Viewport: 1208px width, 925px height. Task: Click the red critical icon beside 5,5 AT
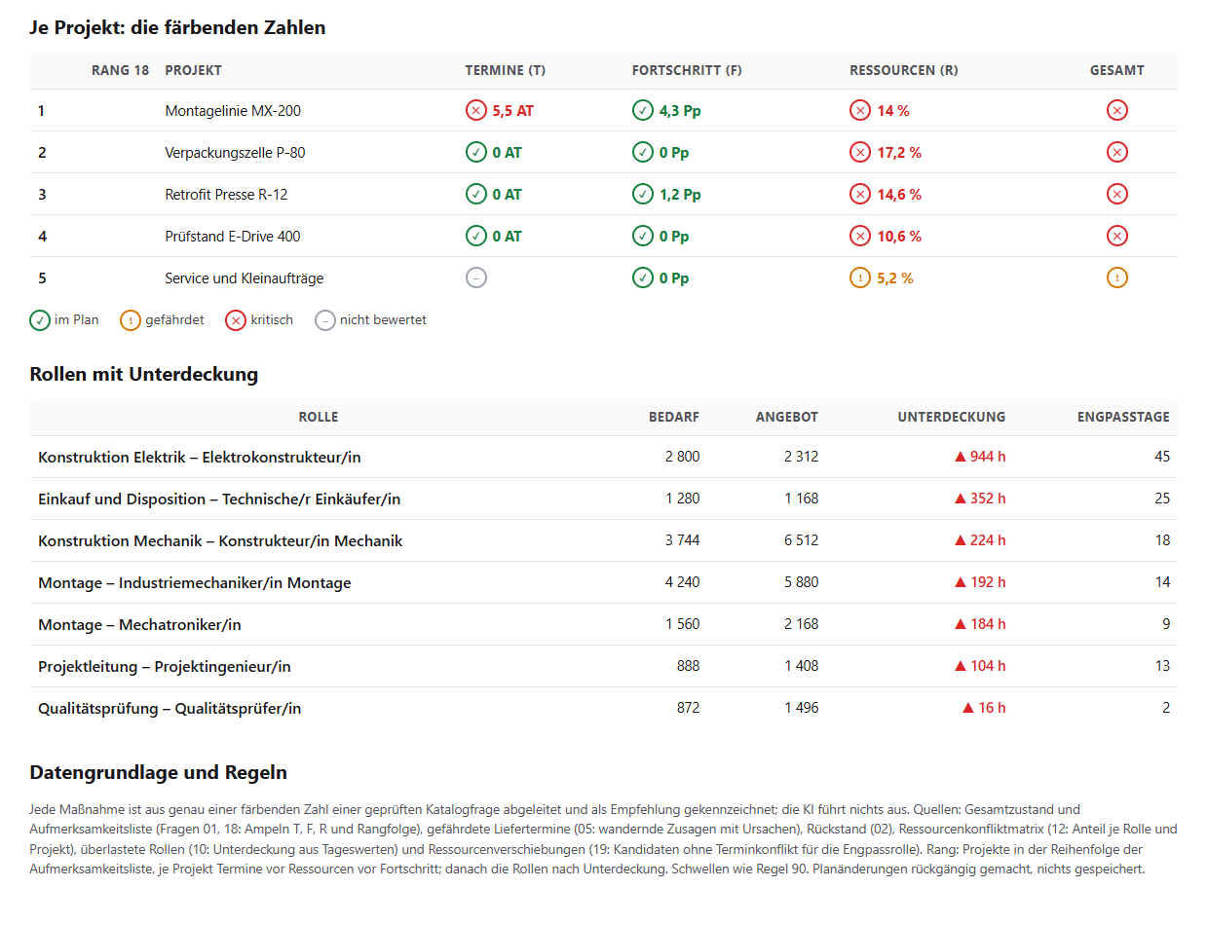pyautogui.click(x=476, y=110)
